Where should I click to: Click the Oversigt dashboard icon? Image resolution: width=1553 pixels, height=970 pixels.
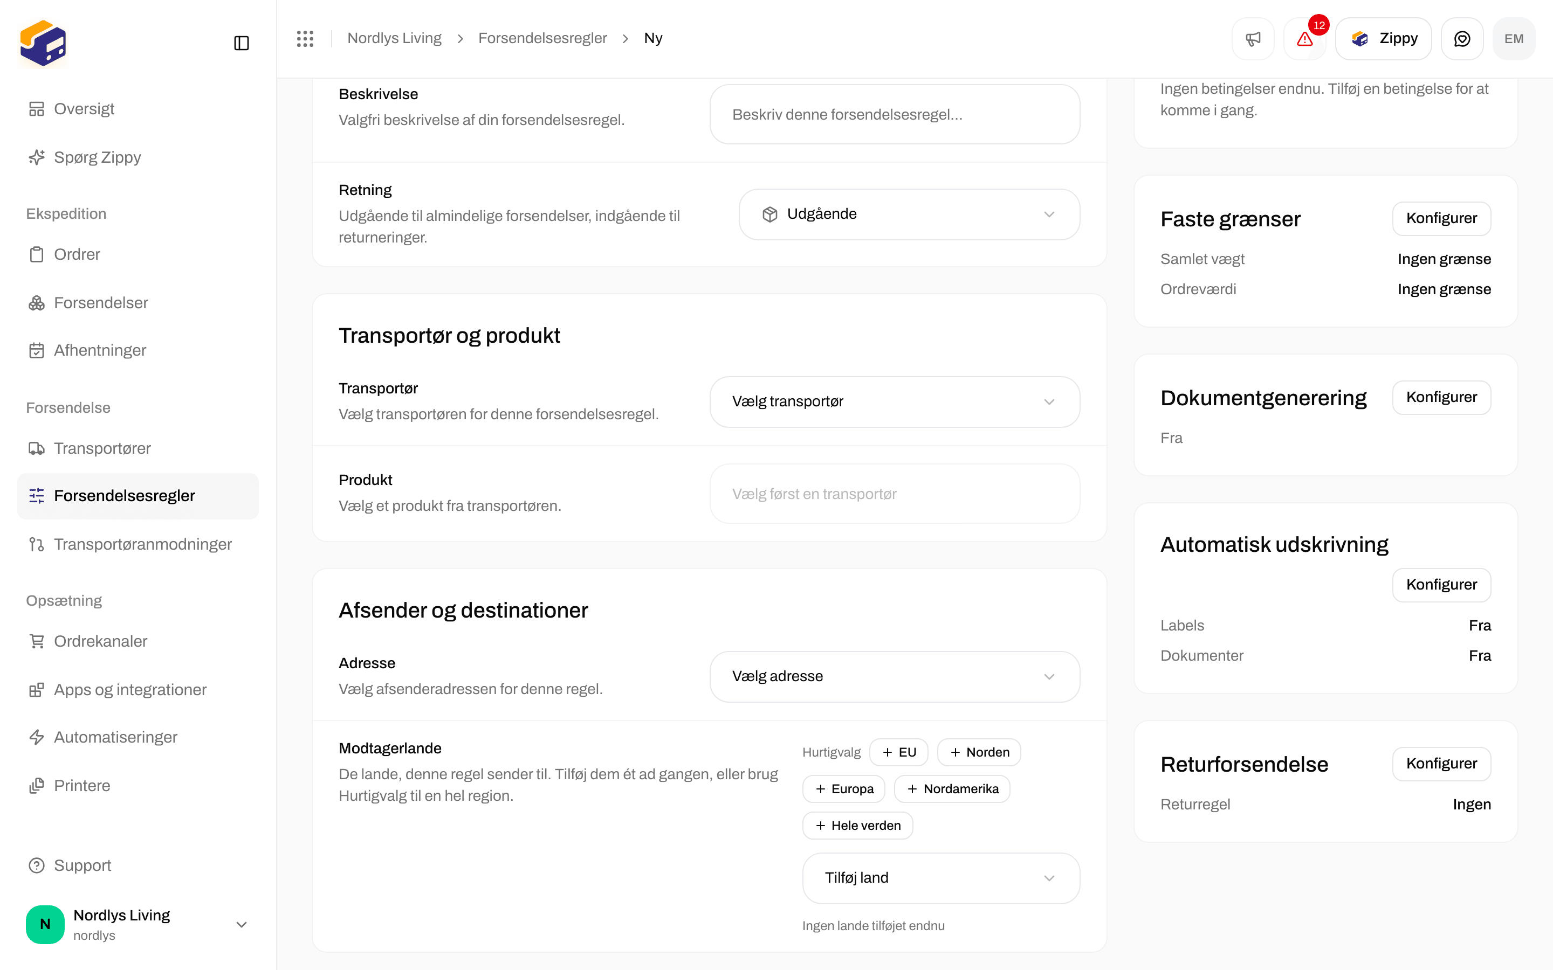coord(37,109)
